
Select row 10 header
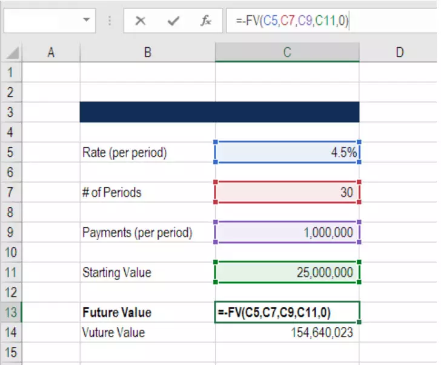pyautogui.click(x=12, y=252)
